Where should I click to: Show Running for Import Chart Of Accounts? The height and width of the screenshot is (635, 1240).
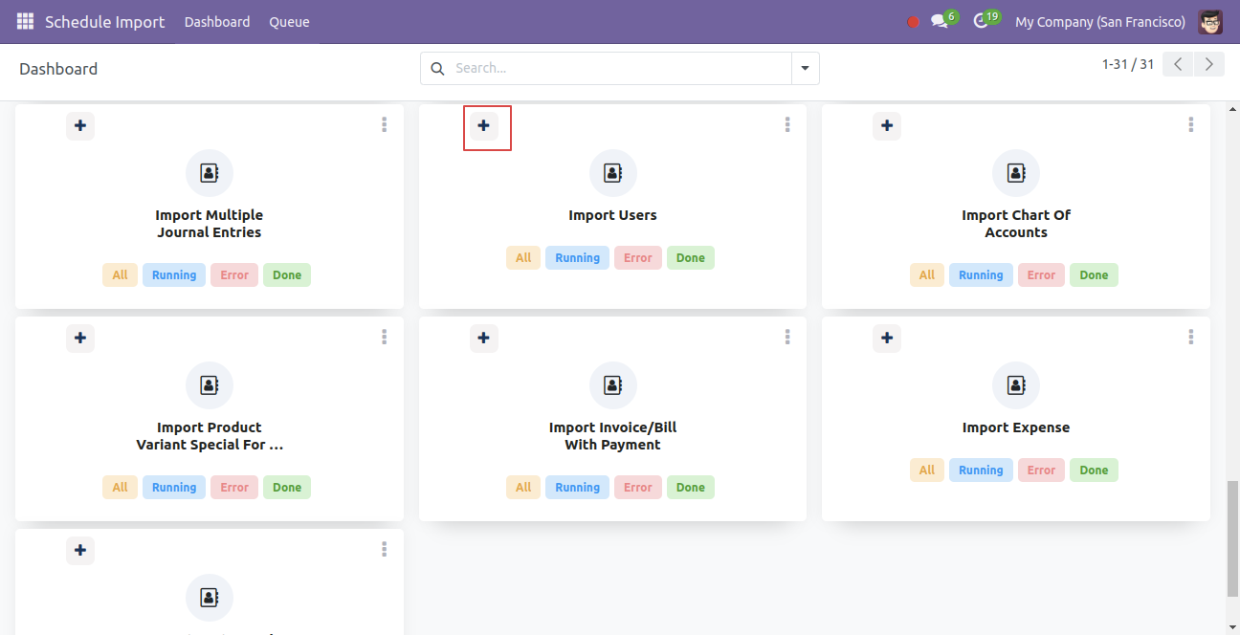(x=981, y=275)
